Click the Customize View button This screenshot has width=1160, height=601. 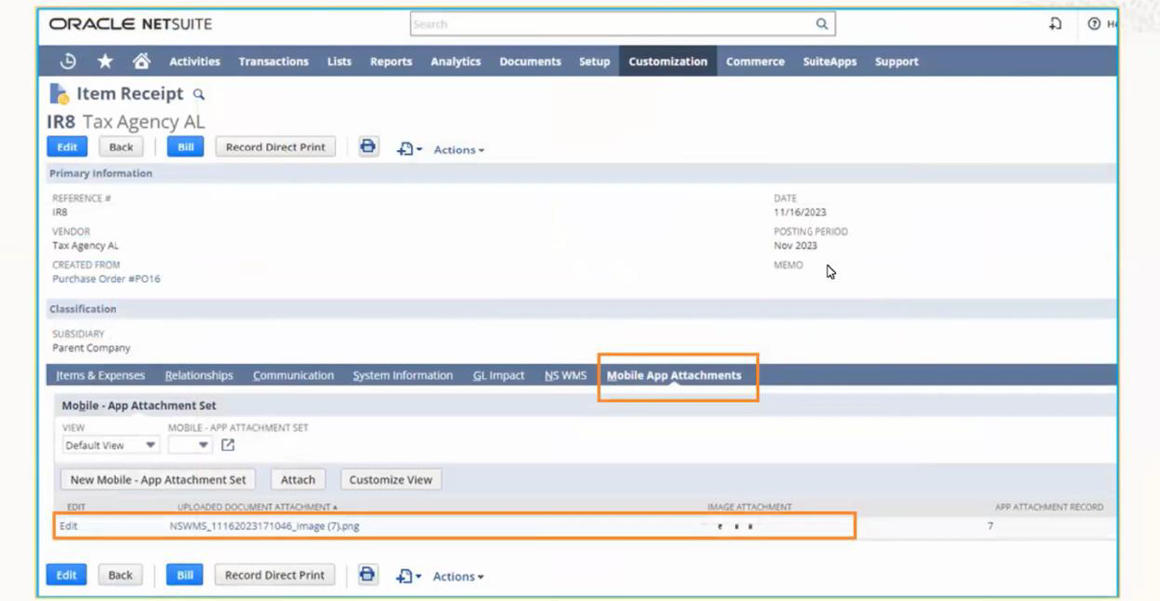coord(390,480)
